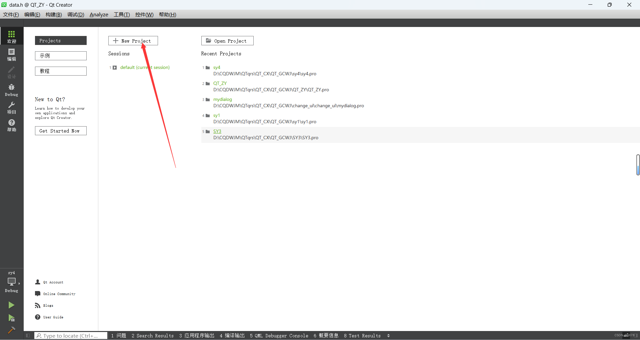
Task: Open Help (帮助) mode
Action: coord(12,125)
